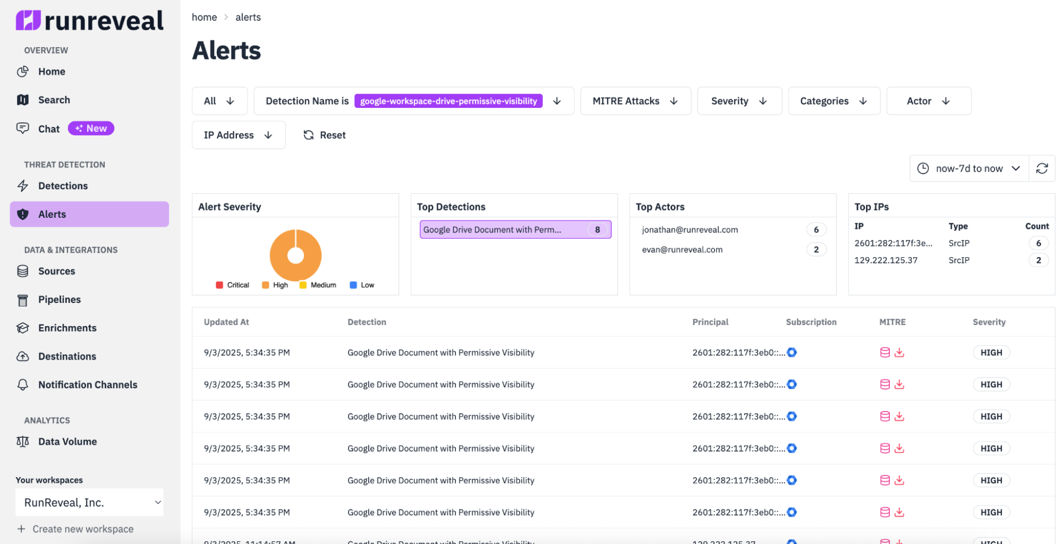The height and width of the screenshot is (544, 1062).
Task: Click the database icon in first alert row
Action: 885,352
